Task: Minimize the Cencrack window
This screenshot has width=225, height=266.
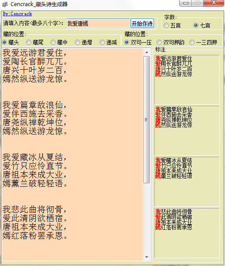Action: tap(186, 3)
